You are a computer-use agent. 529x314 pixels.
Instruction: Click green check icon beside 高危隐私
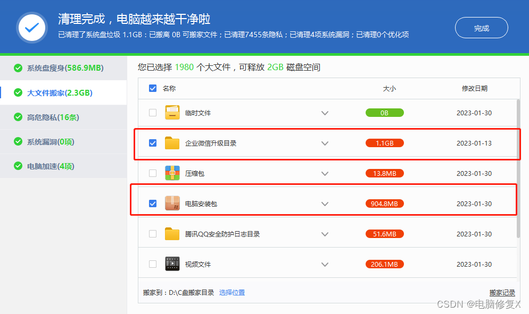pyautogui.click(x=18, y=117)
